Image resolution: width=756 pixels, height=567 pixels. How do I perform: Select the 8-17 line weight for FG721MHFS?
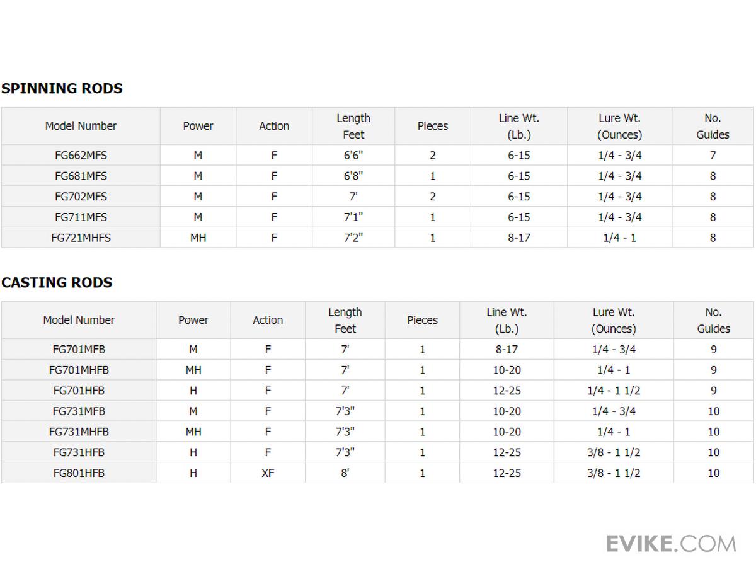point(519,238)
